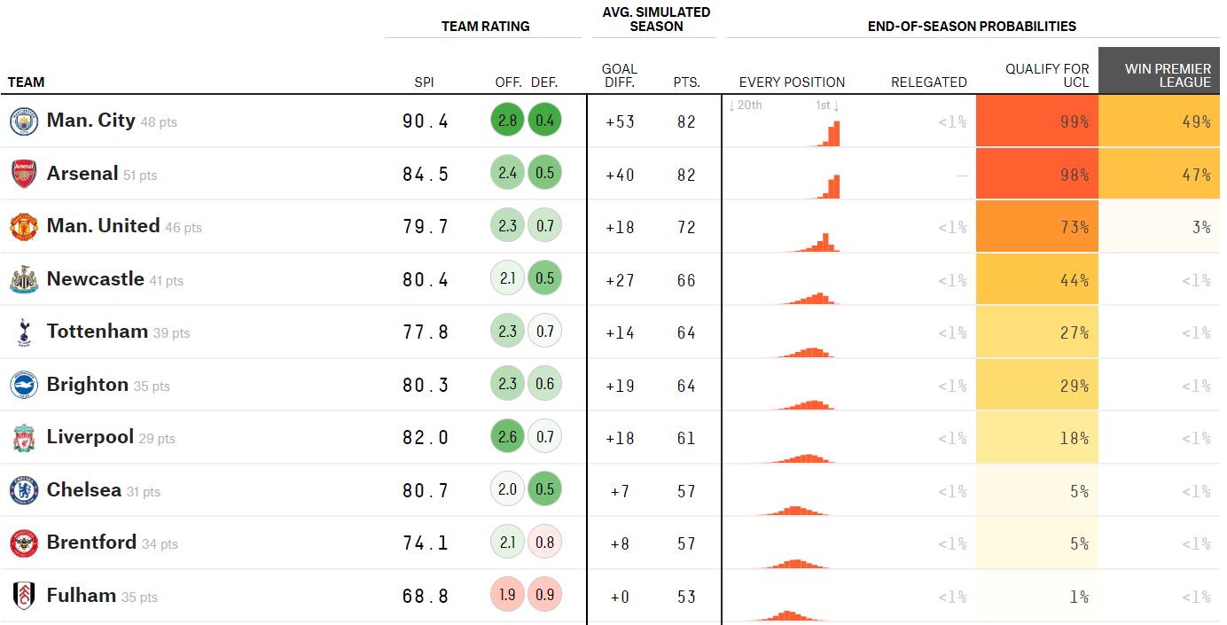
Task: Click the Tottenham club crest
Action: coord(24,332)
